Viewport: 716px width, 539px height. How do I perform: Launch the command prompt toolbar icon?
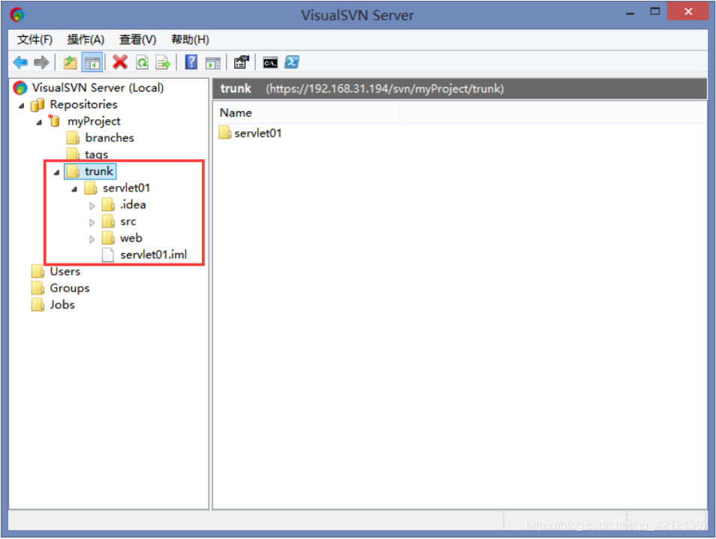pyautogui.click(x=270, y=62)
